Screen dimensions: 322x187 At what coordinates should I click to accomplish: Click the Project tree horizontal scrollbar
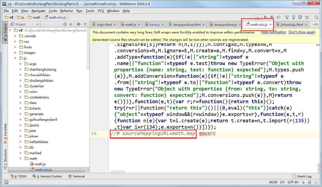46,171
